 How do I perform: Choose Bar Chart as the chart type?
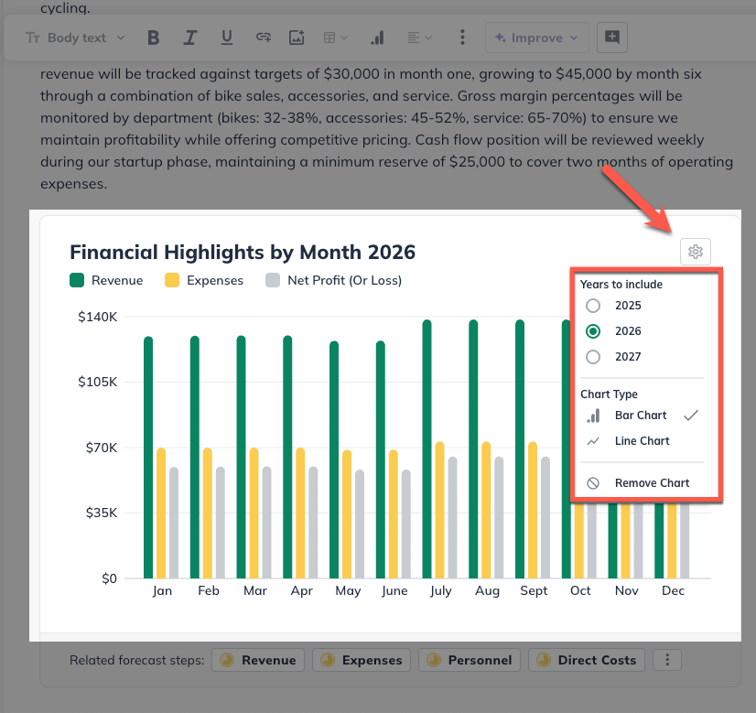pos(642,415)
